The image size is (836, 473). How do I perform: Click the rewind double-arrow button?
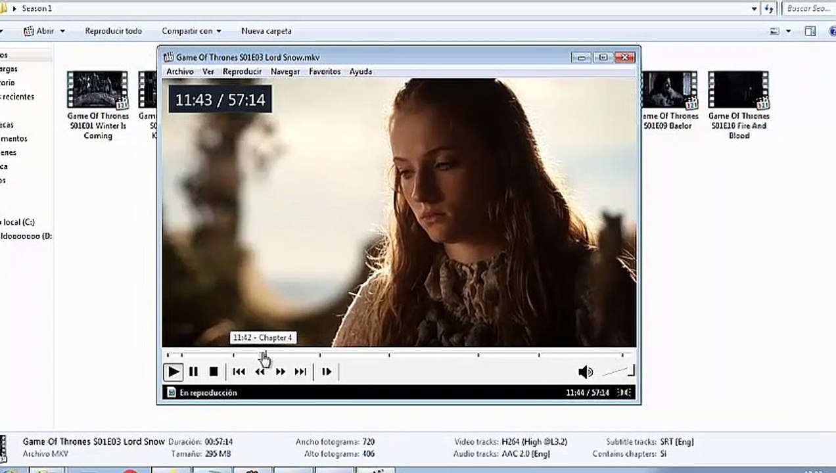pos(260,372)
